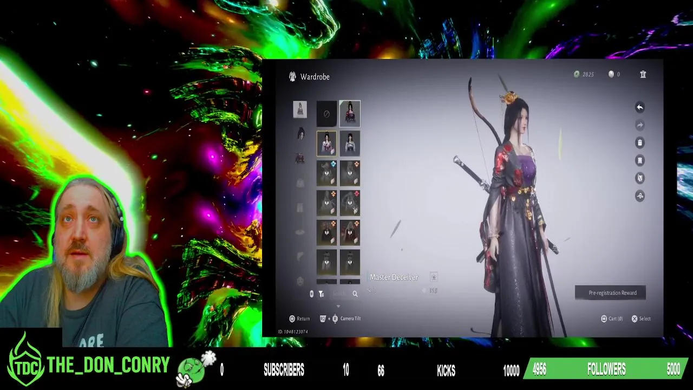
Task: Click the undo arrow icon
Action: [x=639, y=107]
